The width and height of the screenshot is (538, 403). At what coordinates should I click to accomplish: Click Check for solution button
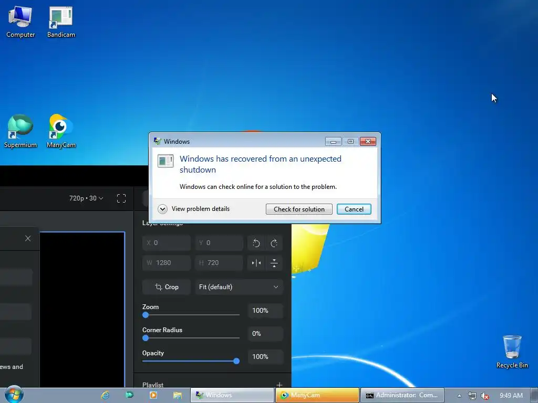tap(299, 209)
